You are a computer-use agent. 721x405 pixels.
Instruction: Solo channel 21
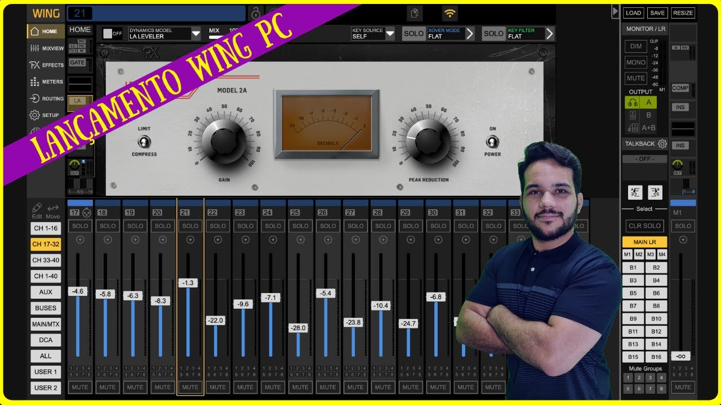click(190, 226)
